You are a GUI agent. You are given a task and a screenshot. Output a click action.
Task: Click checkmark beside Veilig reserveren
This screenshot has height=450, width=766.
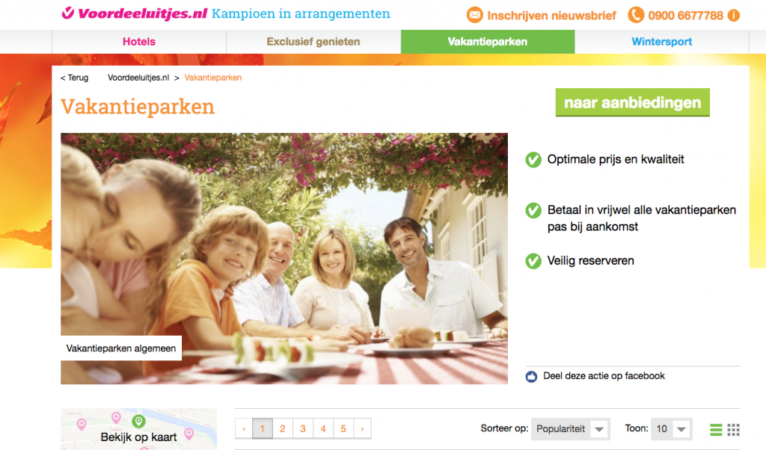point(533,261)
